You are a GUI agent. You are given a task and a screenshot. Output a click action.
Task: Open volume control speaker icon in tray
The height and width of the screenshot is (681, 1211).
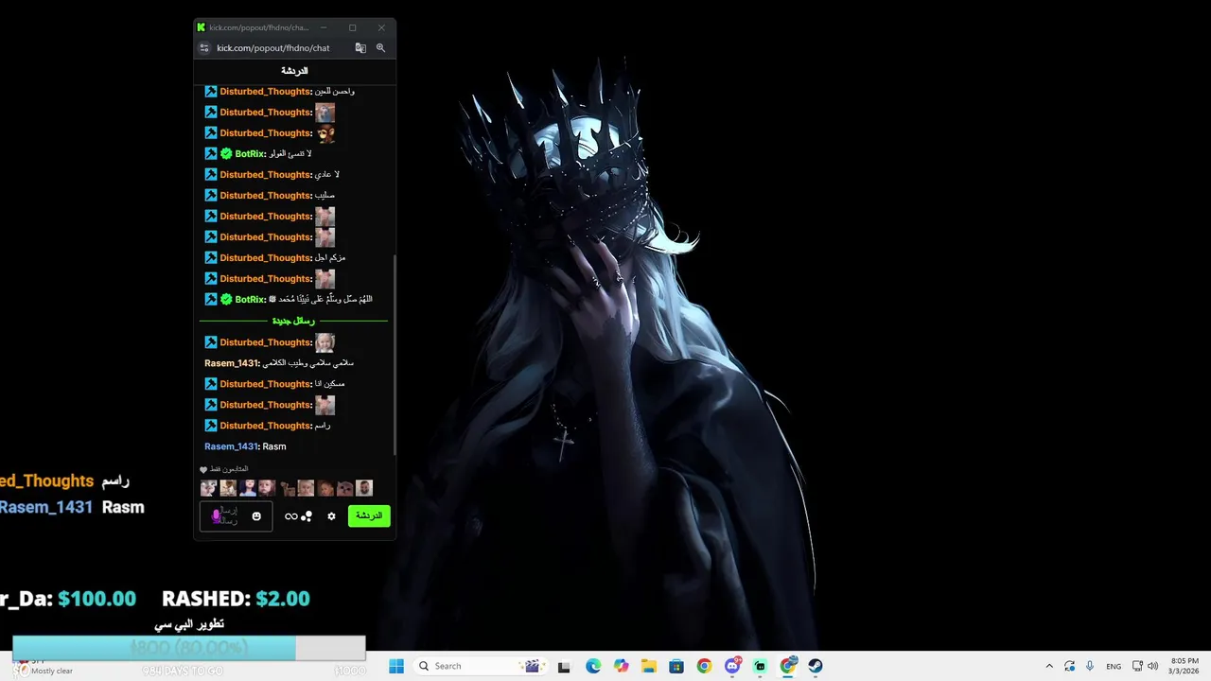coord(1152,666)
